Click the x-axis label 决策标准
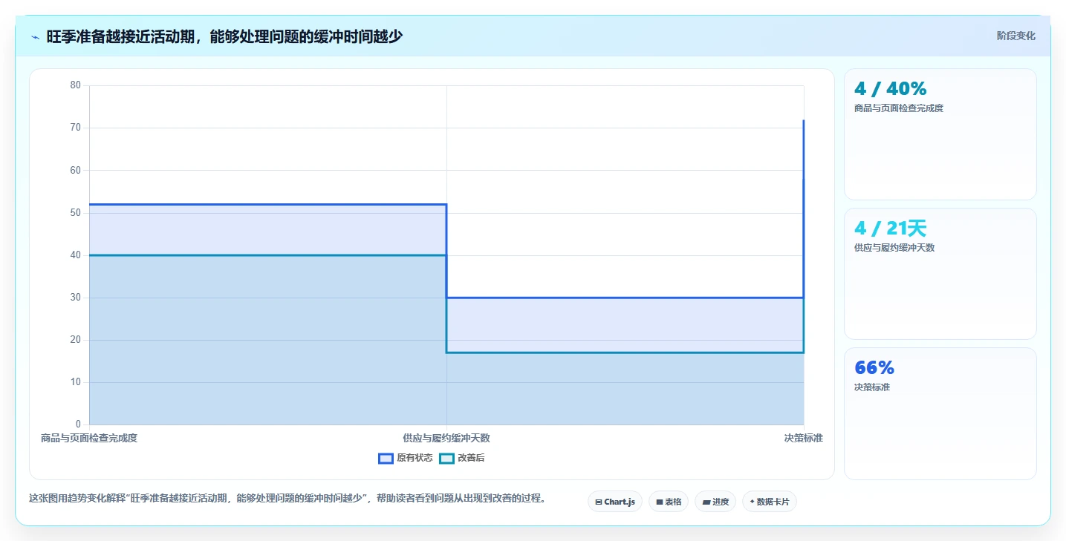 (x=804, y=438)
